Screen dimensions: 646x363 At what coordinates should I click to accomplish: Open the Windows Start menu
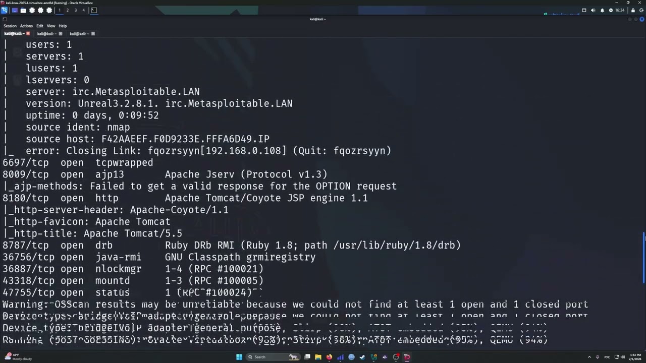click(x=239, y=357)
